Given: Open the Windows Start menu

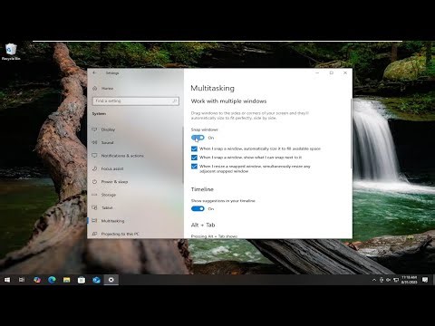Looking at the screenshot, I should [x=7, y=280].
